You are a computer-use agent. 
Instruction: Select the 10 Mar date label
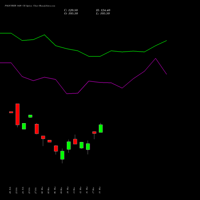pos(68,190)
